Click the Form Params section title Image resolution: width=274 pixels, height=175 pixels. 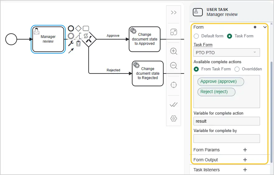pyautogui.click(x=207, y=150)
